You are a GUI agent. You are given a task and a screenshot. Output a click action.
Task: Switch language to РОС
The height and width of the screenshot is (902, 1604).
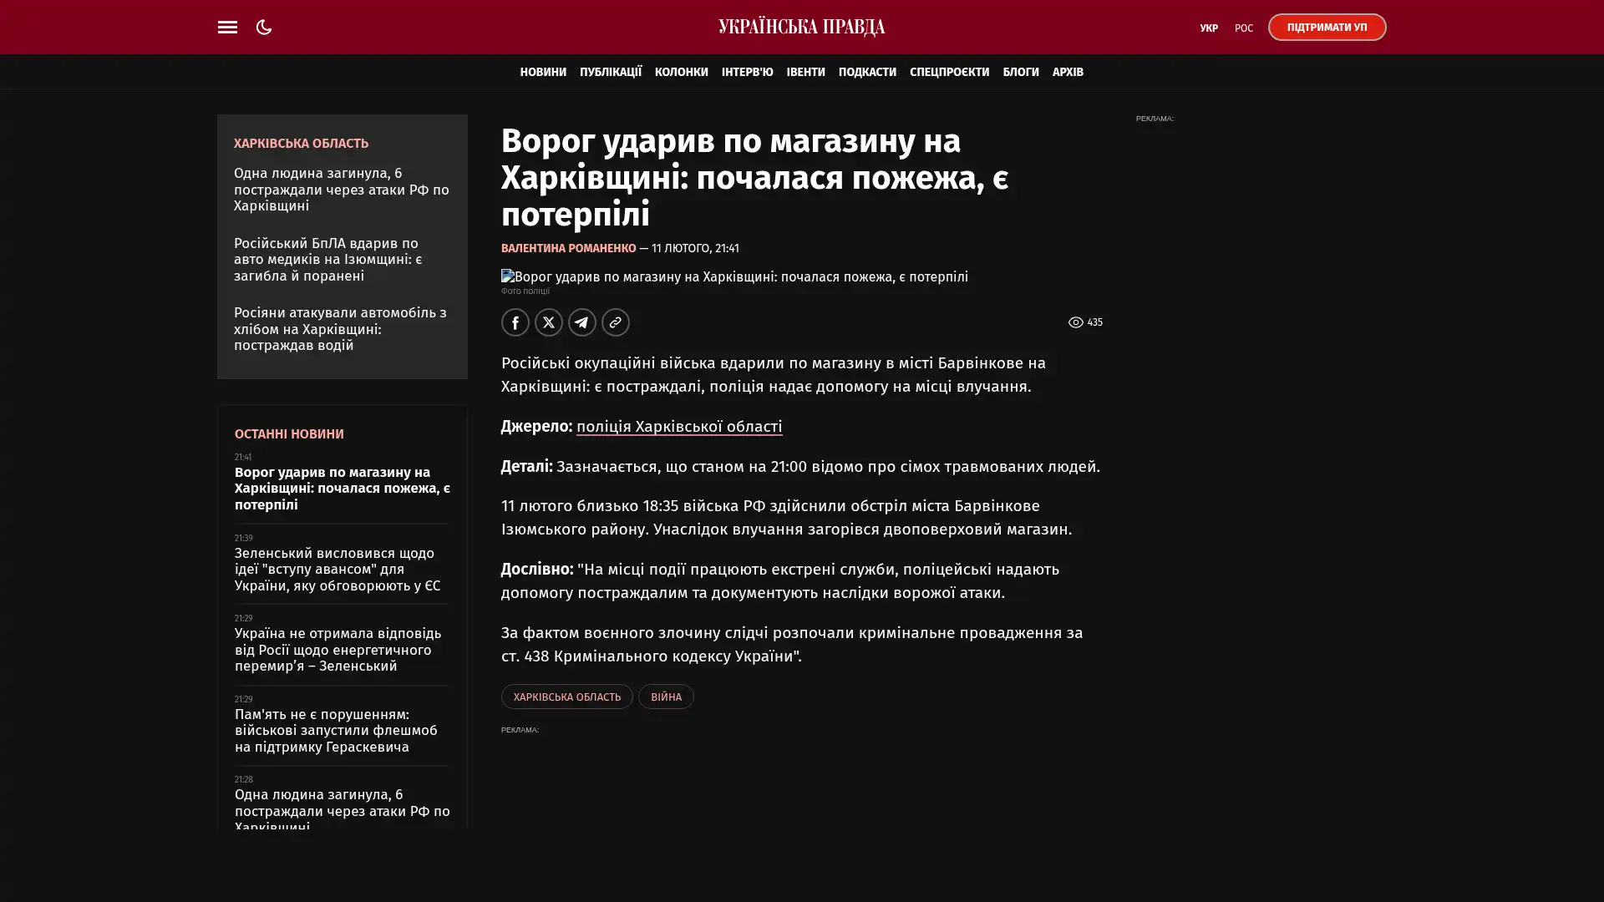[1243, 28]
